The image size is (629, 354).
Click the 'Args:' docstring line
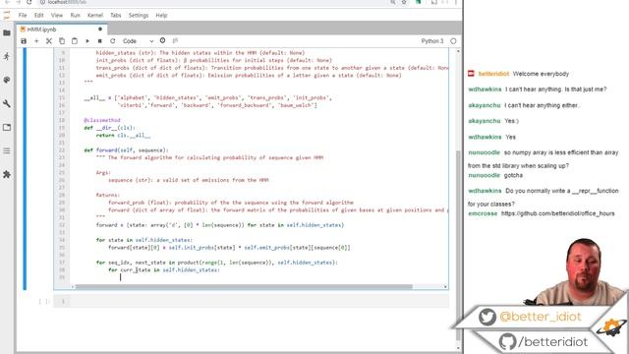(x=102, y=173)
